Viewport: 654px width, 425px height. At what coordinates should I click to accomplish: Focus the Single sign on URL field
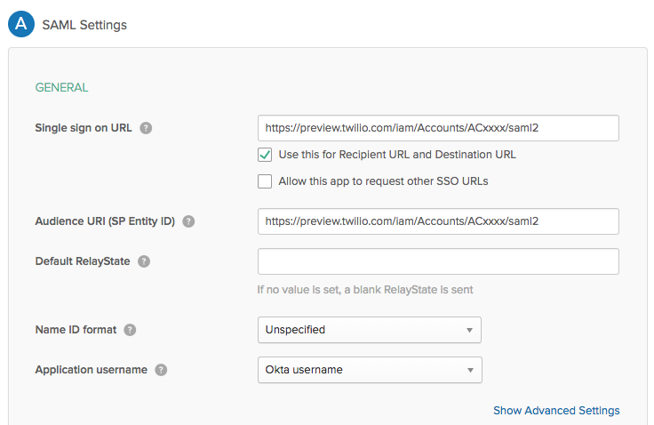point(438,128)
